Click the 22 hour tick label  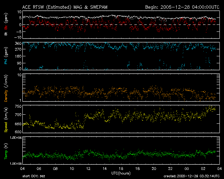(x=170, y=169)
